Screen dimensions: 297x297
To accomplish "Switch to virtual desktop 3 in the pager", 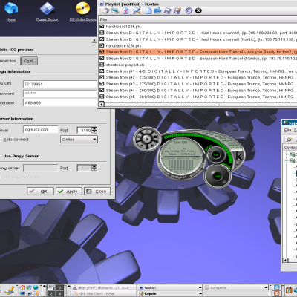I will pos(59,287).
